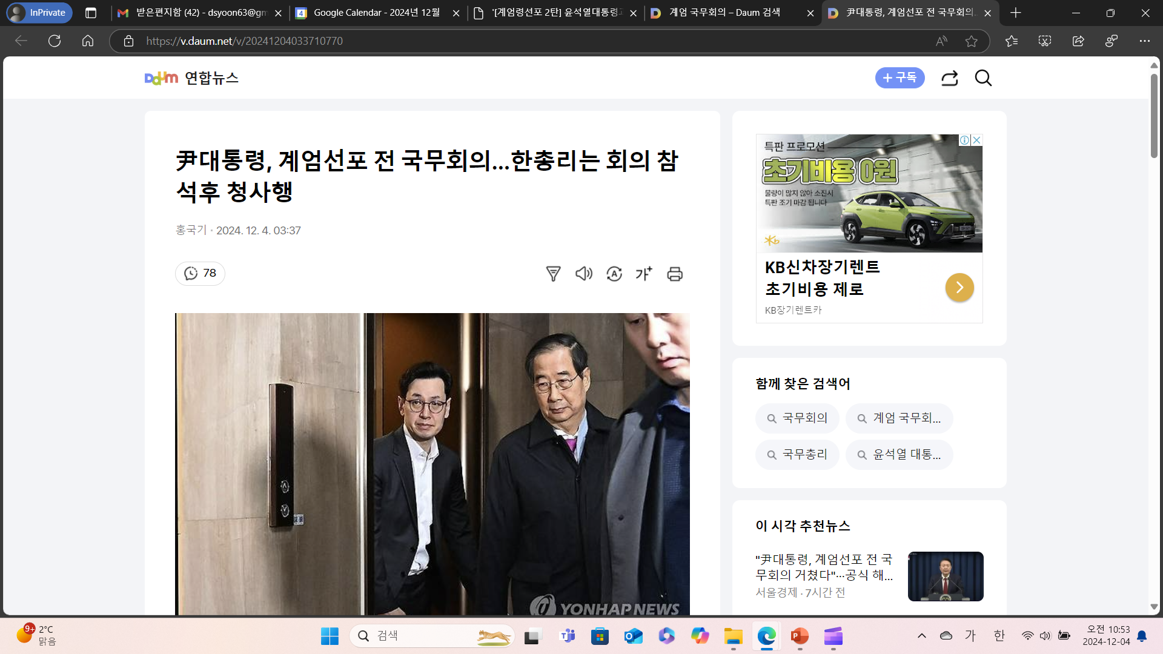Screen dimensions: 1163x654
Task: Click the browser address bar URL
Action: [244, 41]
